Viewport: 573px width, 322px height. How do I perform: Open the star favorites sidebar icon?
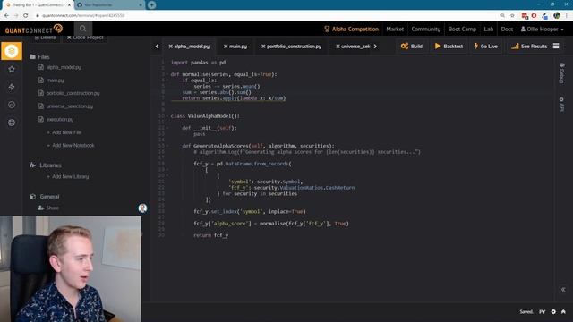click(x=12, y=69)
